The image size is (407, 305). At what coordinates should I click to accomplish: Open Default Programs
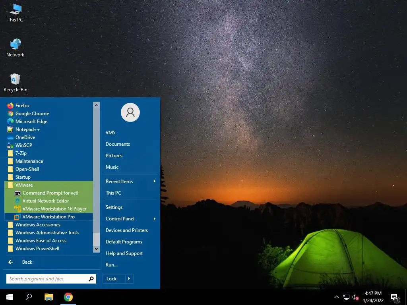[x=130, y=242]
